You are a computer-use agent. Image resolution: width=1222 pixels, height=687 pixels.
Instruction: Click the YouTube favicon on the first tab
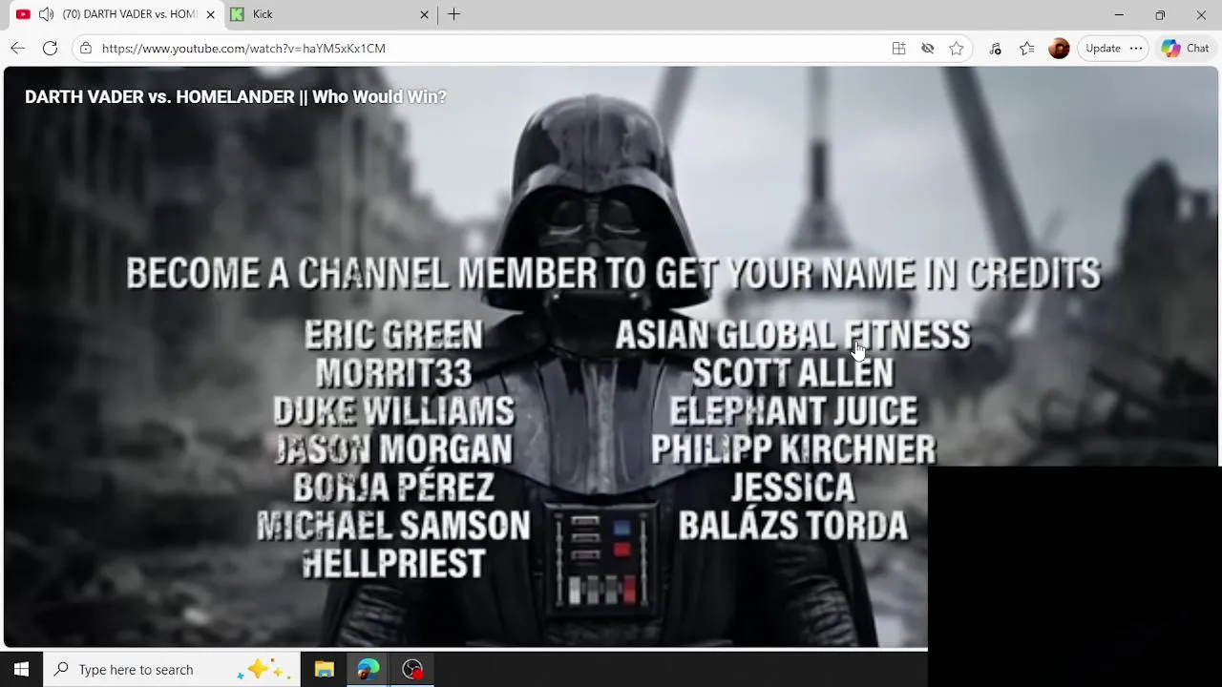coord(23,14)
